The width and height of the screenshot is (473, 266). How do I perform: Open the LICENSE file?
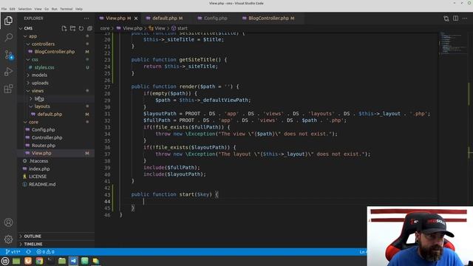pyautogui.click(x=38, y=177)
